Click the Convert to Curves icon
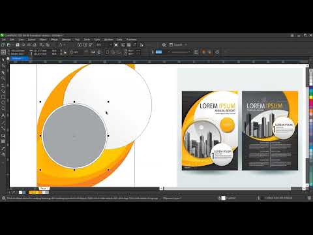This screenshot has height=235, width=313. (x=217, y=52)
